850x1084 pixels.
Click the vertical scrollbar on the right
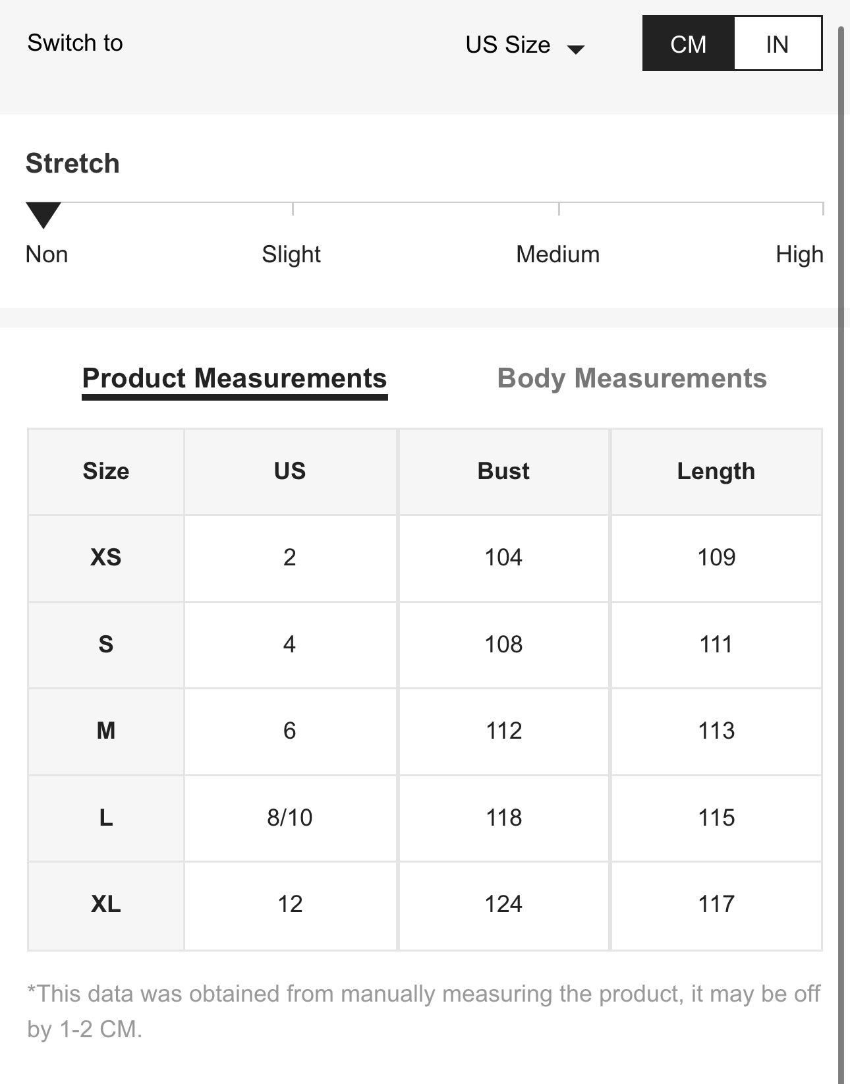click(x=841, y=527)
